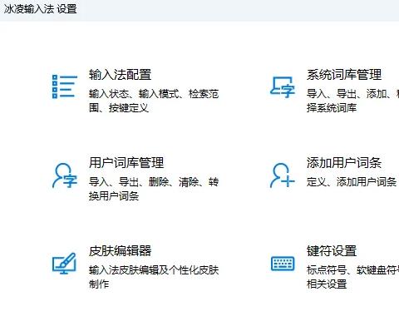The width and height of the screenshot is (399, 321).
Task: Open 输入法配置 settings heading
Action: (120, 75)
